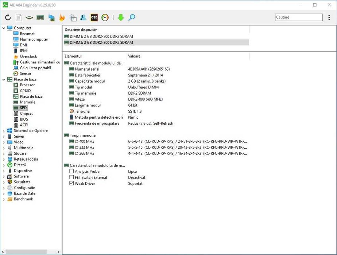The width and height of the screenshot is (337, 255).
Task: Open the three-dot options menu
Action: coord(329,17)
